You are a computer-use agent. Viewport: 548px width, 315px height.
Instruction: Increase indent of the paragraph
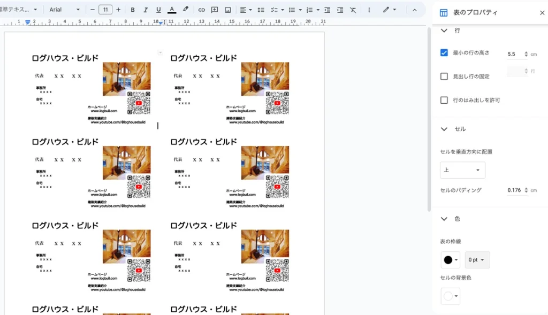[x=340, y=10]
